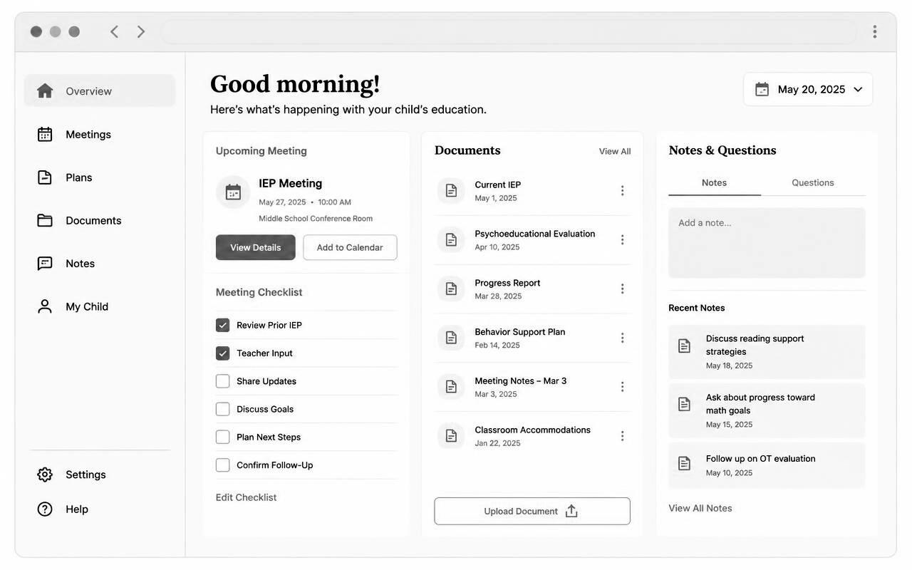Click the Help question mark icon
The image size is (912, 570).
[45, 509]
